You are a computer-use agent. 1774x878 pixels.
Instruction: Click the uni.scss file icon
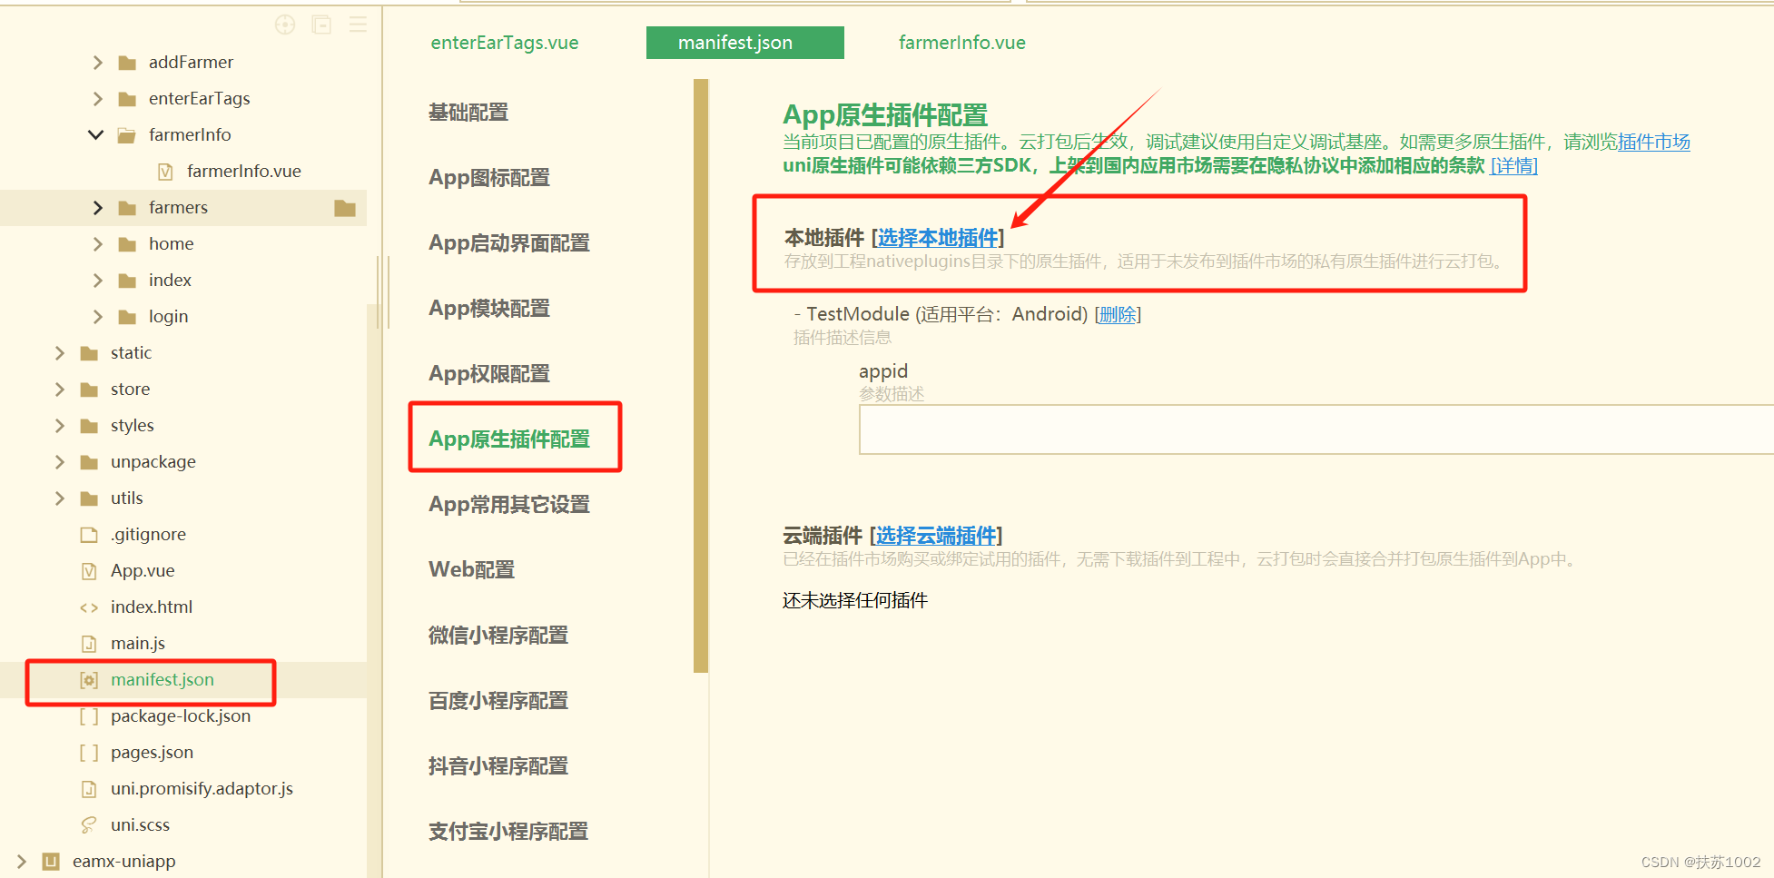89,825
